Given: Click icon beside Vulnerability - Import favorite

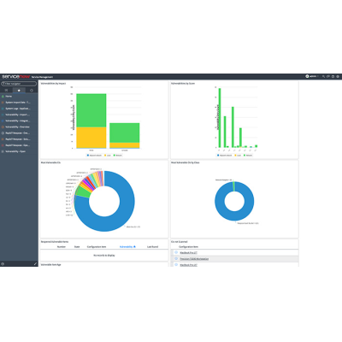Looking at the screenshot, I should (3, 115).
